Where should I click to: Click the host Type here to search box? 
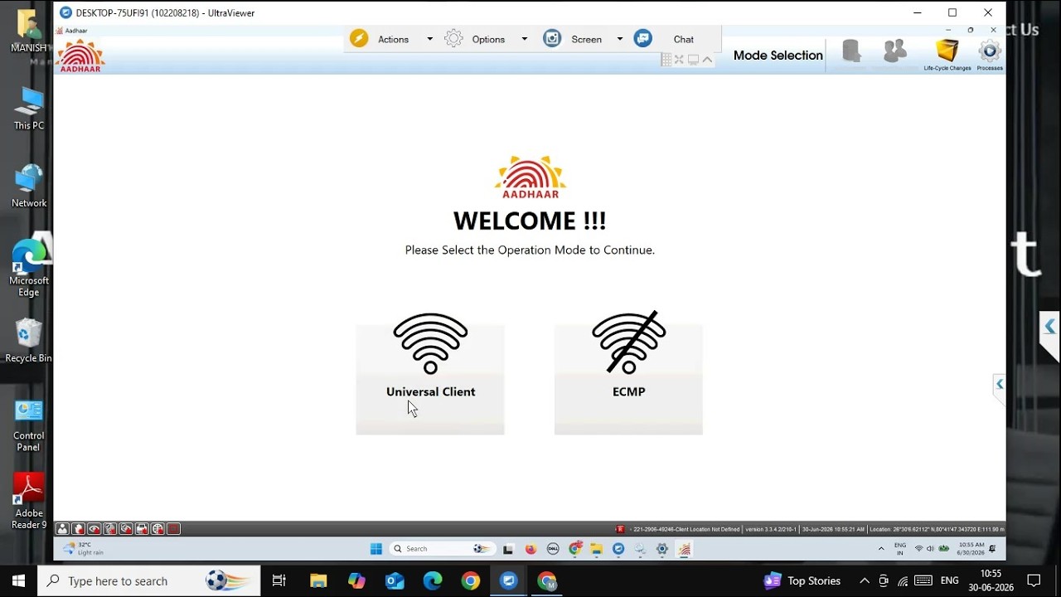tap(149, 580)
